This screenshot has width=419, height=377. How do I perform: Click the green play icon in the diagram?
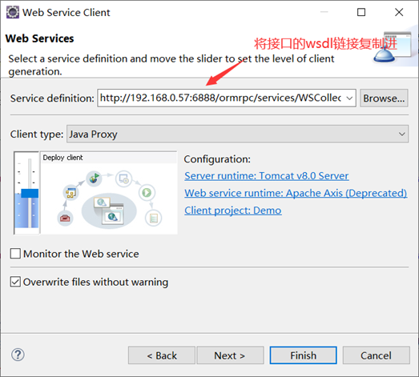coord(147,193)
